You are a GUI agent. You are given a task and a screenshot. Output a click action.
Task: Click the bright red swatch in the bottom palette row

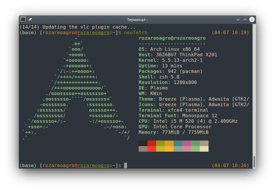point(152,149)
